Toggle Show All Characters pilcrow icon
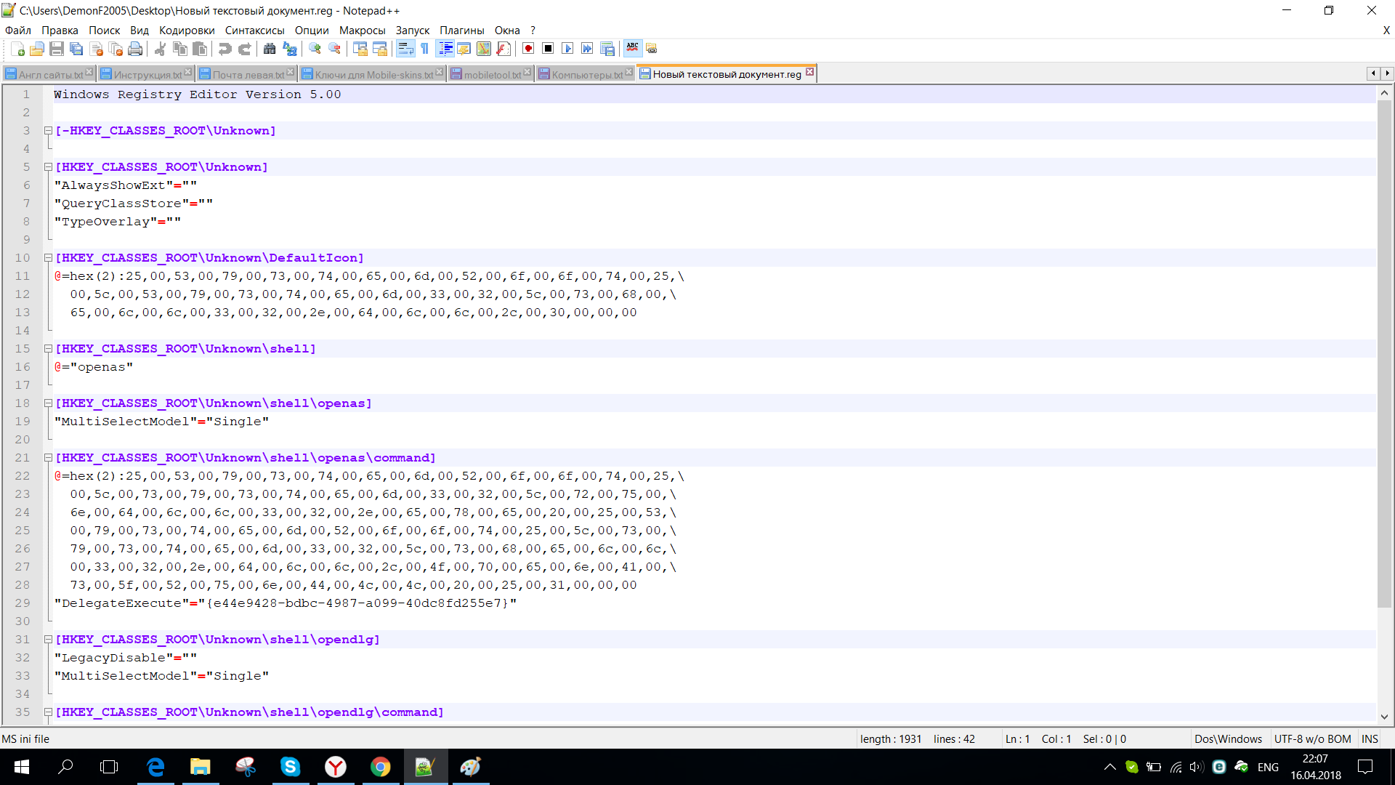 pos(425,49)
